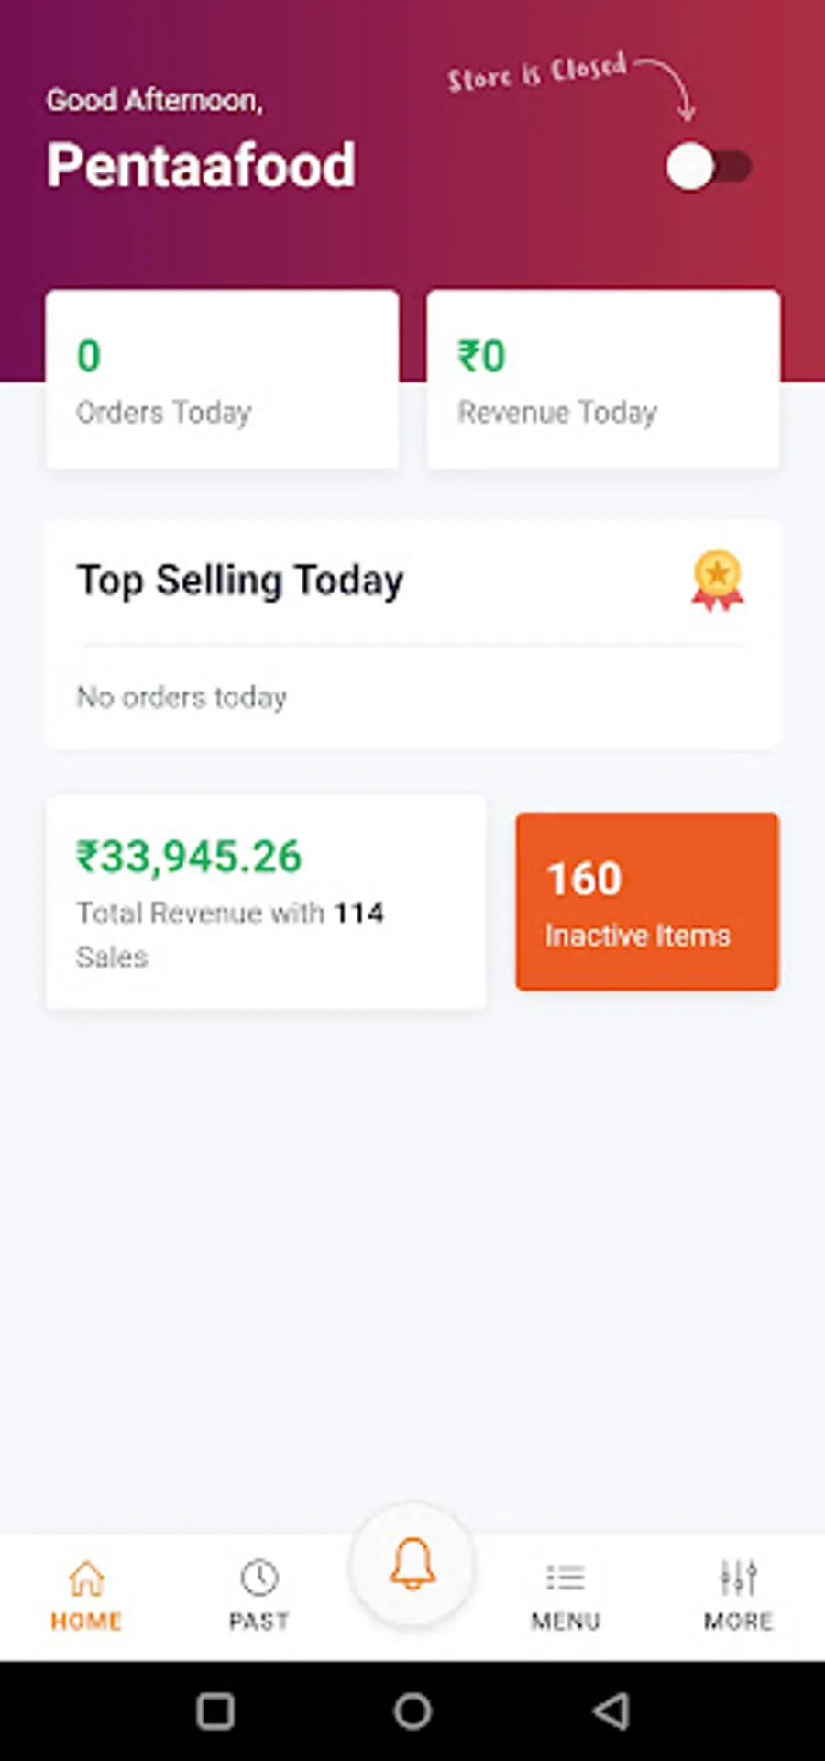Switch to the PAST tab label
Screen dimensions: 825x1761
(x=259, y=1622)
